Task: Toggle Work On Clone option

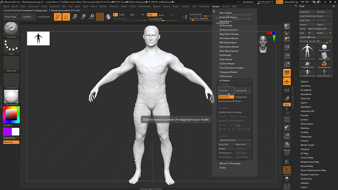Action: click(x=235, y=140)
